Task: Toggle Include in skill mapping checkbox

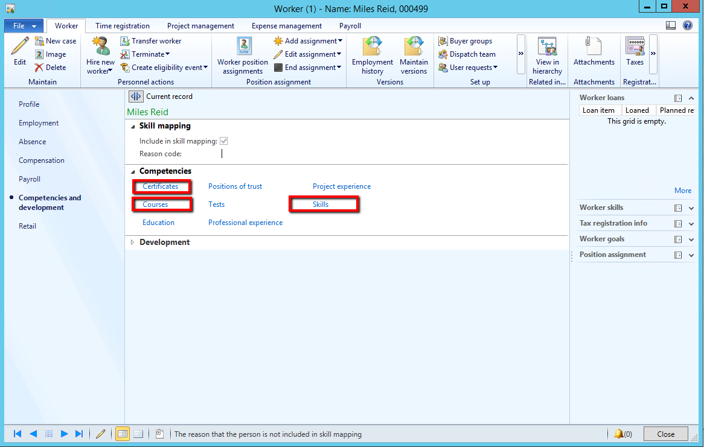Action: 224,141
